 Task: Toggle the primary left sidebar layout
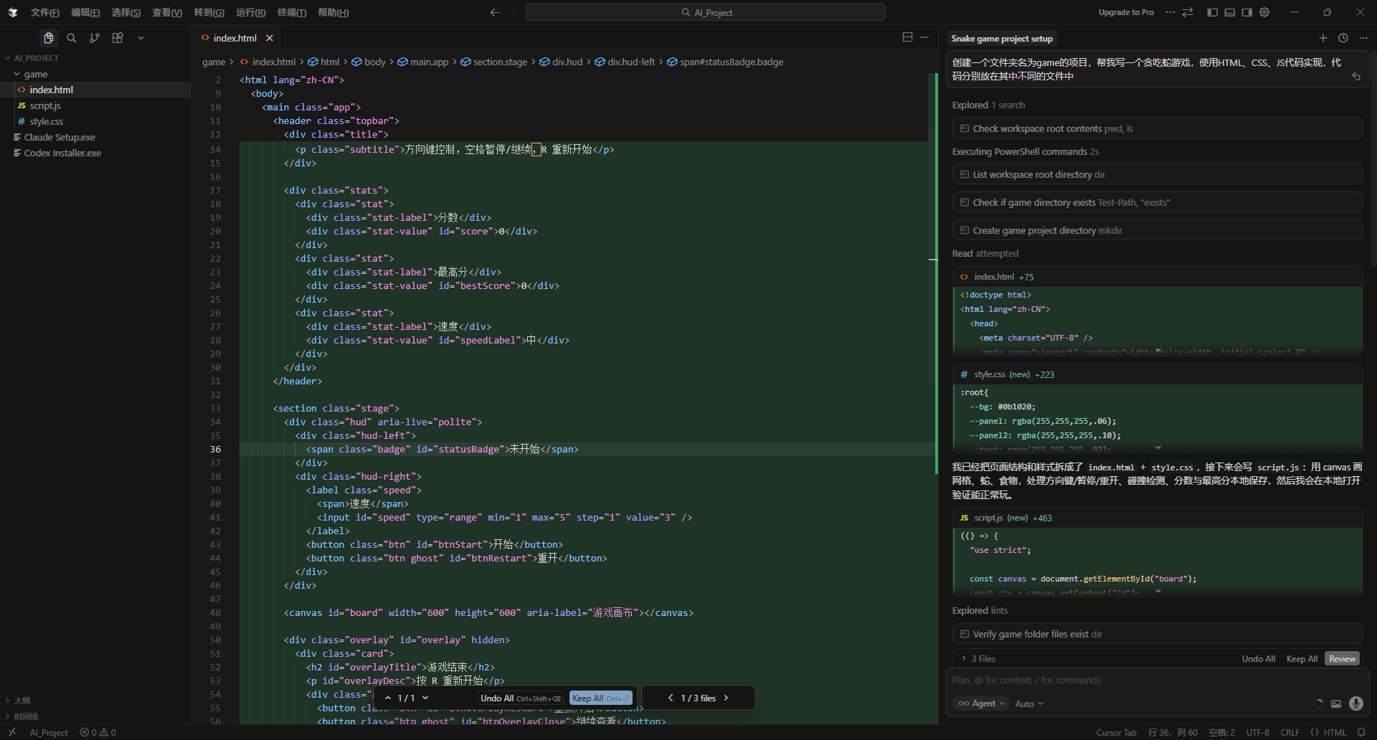pos(1212,12)
